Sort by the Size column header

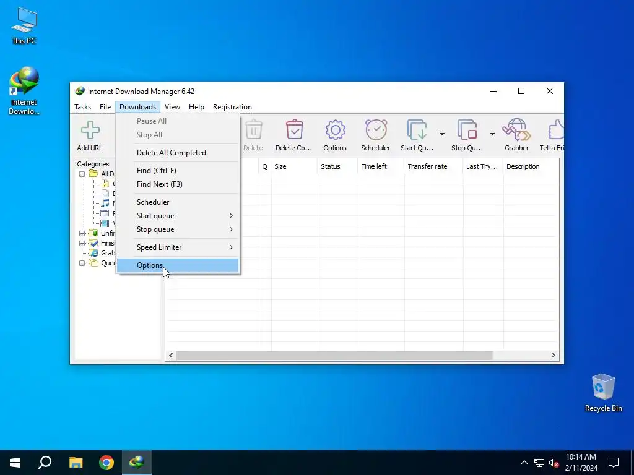point(294,166)
